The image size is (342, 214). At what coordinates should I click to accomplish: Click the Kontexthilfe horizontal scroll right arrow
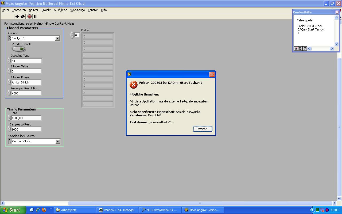point(332,48)
